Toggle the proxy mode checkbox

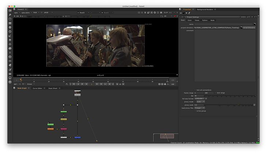pos(195,102)
